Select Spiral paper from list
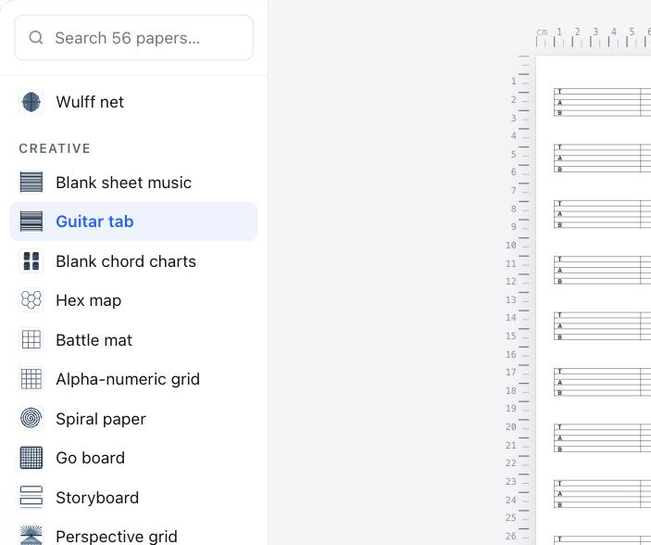This screenshot has height=545, width=651. [x=133, y=418]
